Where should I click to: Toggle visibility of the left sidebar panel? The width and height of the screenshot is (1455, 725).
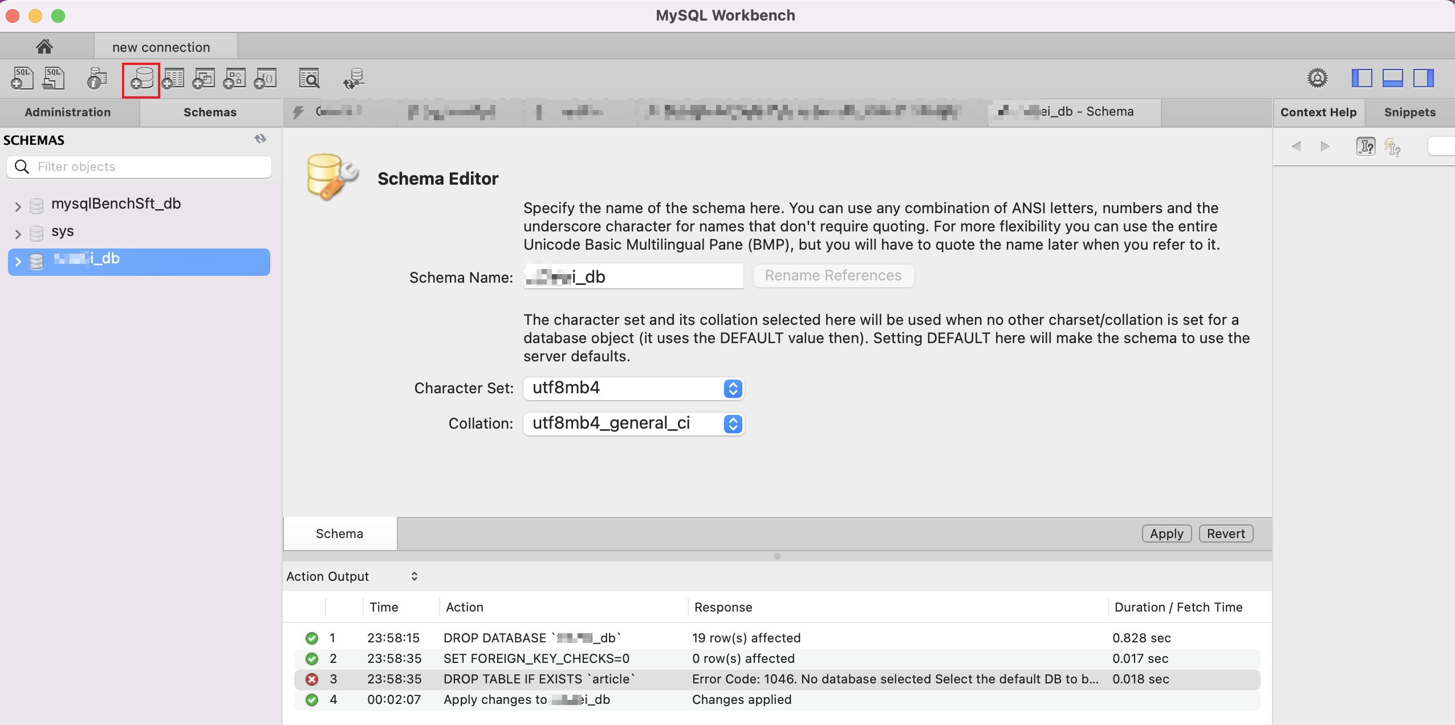1362,78
